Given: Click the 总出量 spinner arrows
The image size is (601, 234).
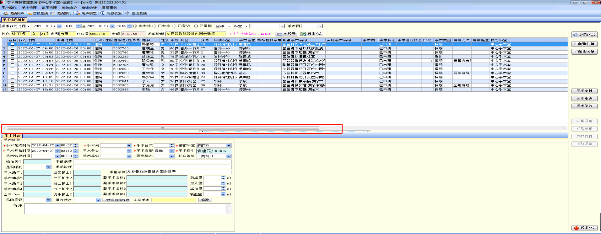Looking at the screenshot, I should (x=223, y=178).
